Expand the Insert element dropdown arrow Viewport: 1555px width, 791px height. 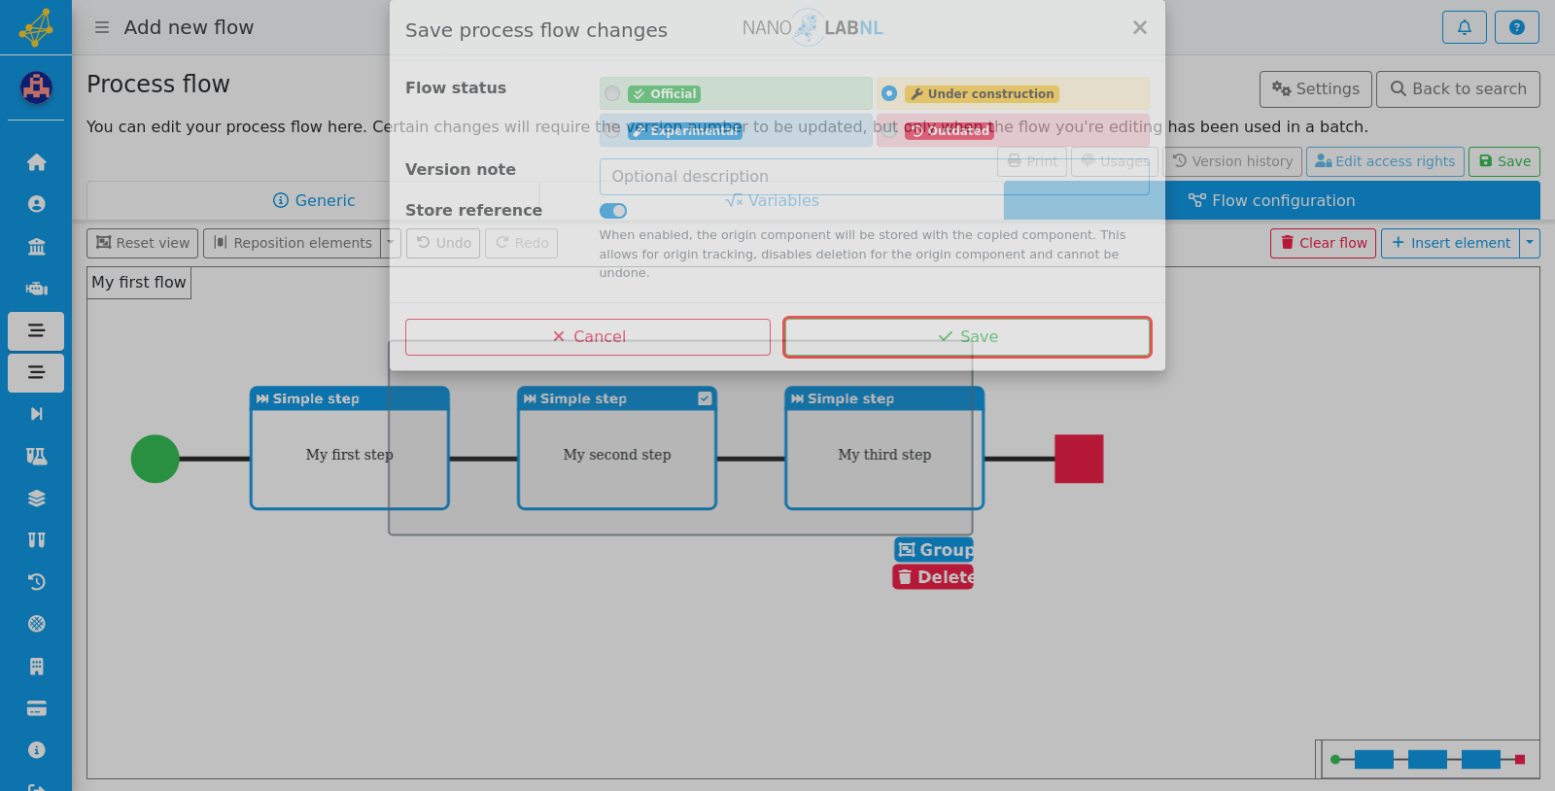coord(1530,243)
